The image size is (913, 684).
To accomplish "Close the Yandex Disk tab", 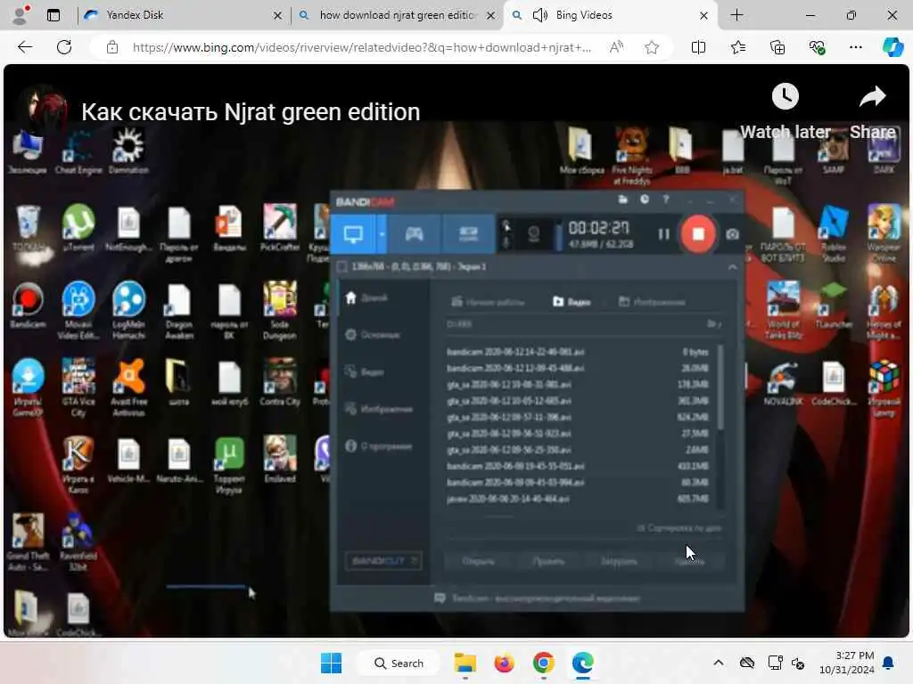I will (x=278, y=16).
